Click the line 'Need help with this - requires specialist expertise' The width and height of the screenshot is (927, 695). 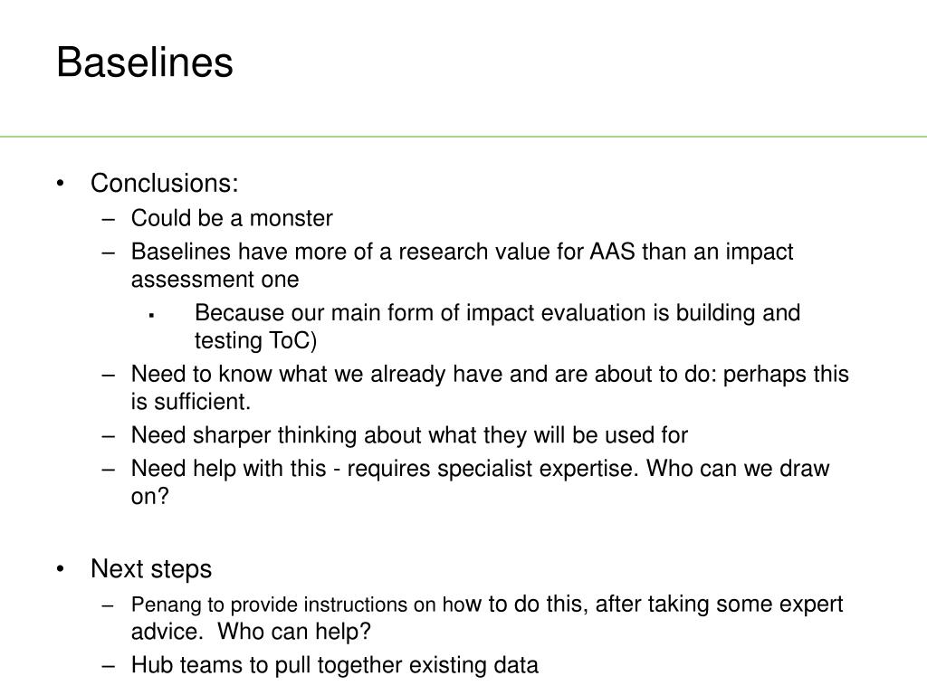[480, 469]
